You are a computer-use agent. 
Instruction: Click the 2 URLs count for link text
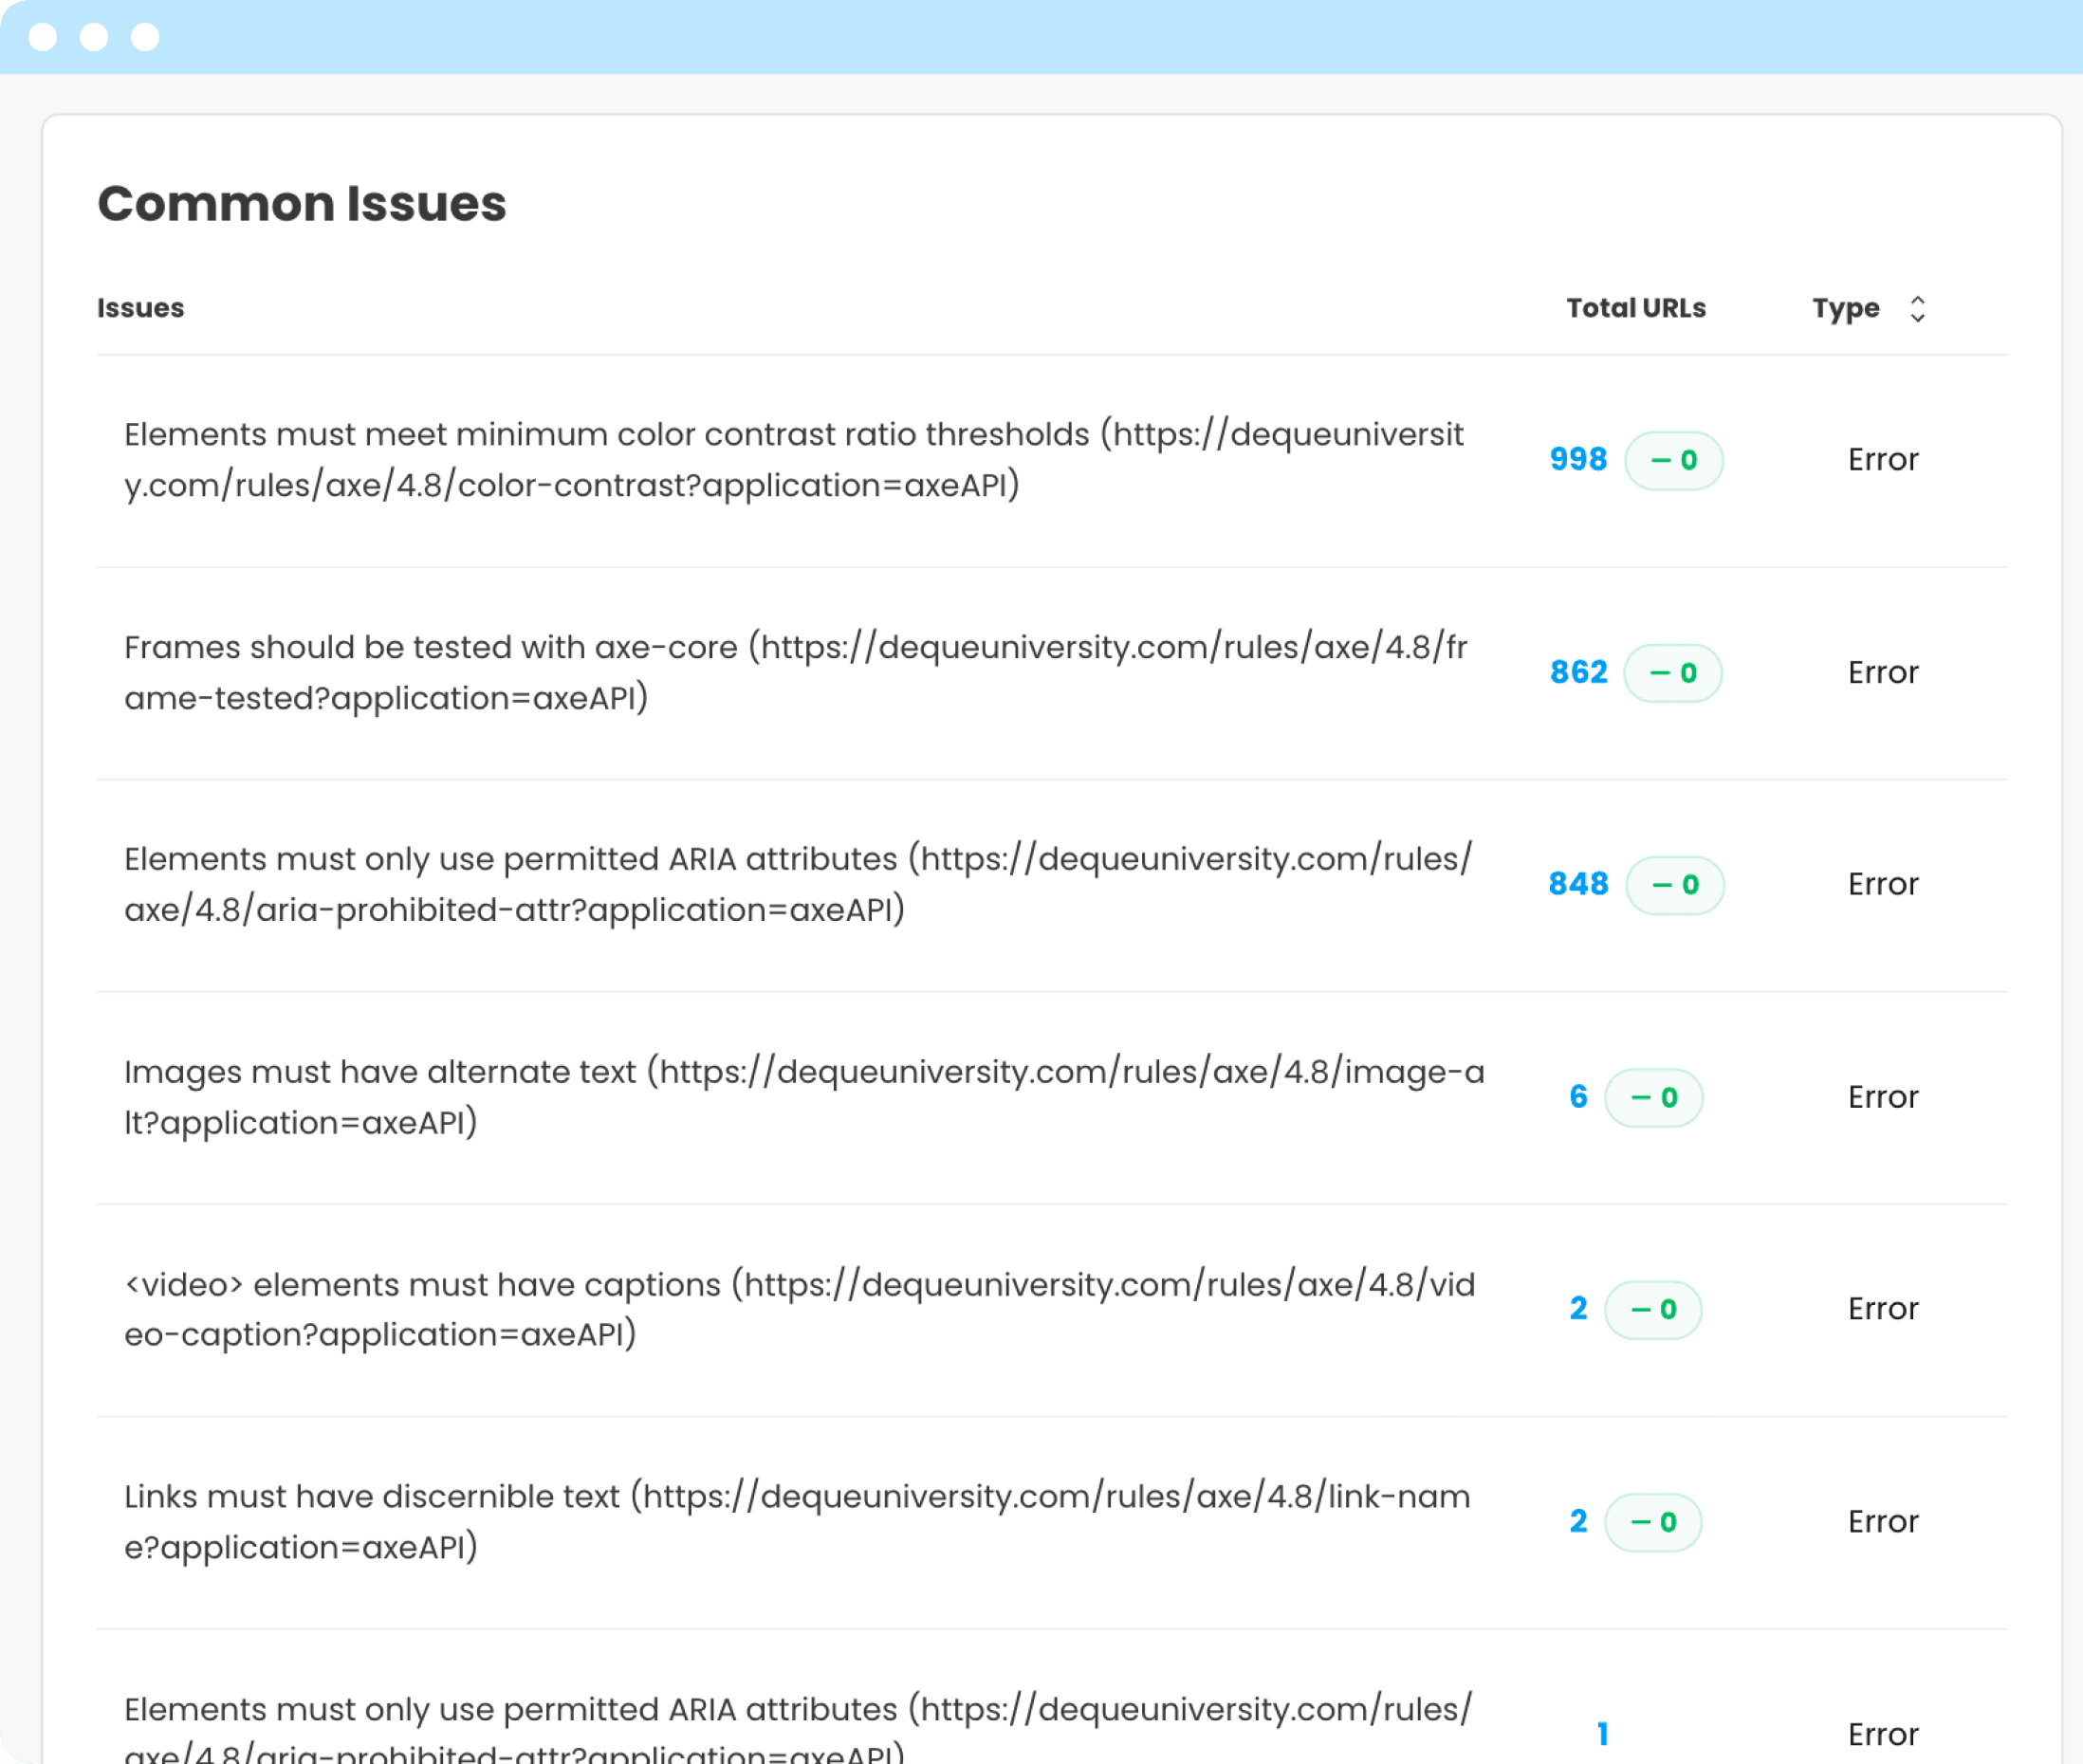coord(1578,1522)
